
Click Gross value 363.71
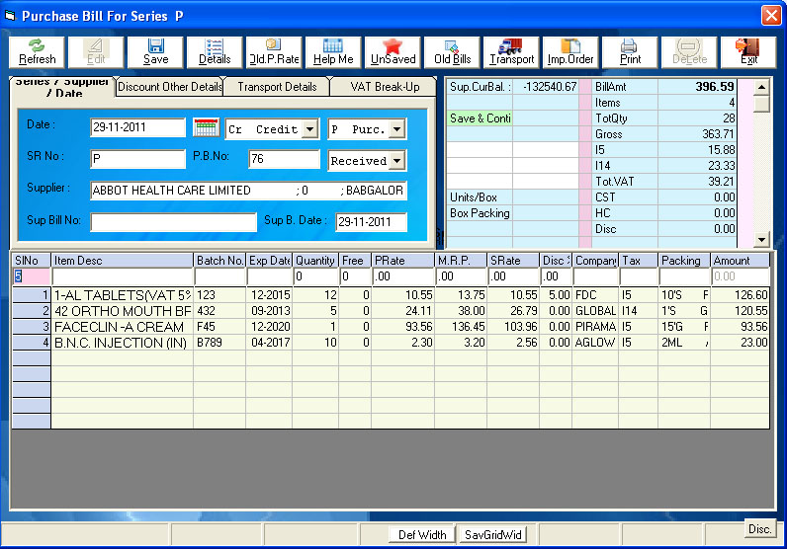pyautogui.click(x=697, y=134)
